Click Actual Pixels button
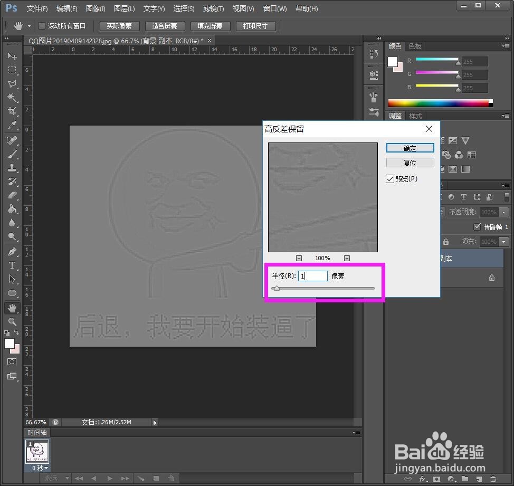514x486 pixels. [119, 26]
